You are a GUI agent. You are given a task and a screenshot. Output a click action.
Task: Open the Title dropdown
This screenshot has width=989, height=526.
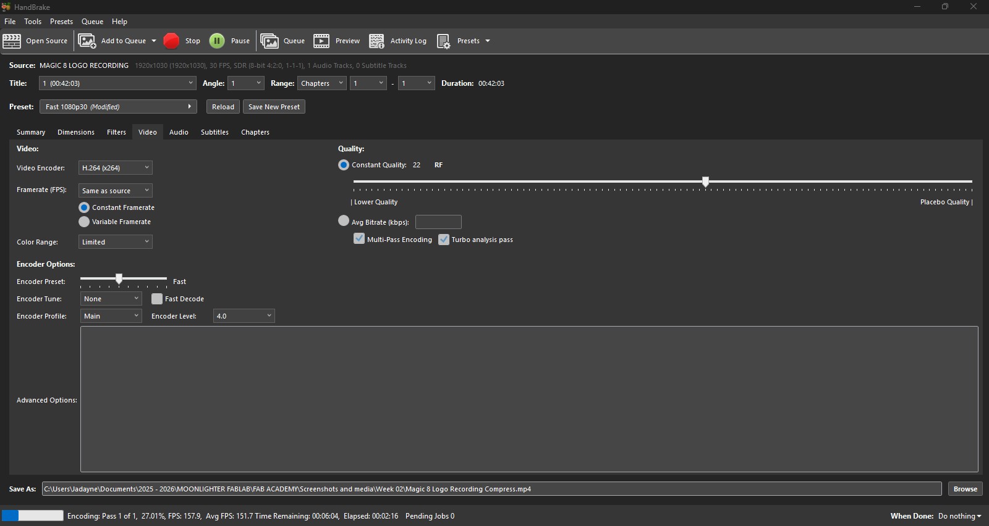(x=117, y=83)
